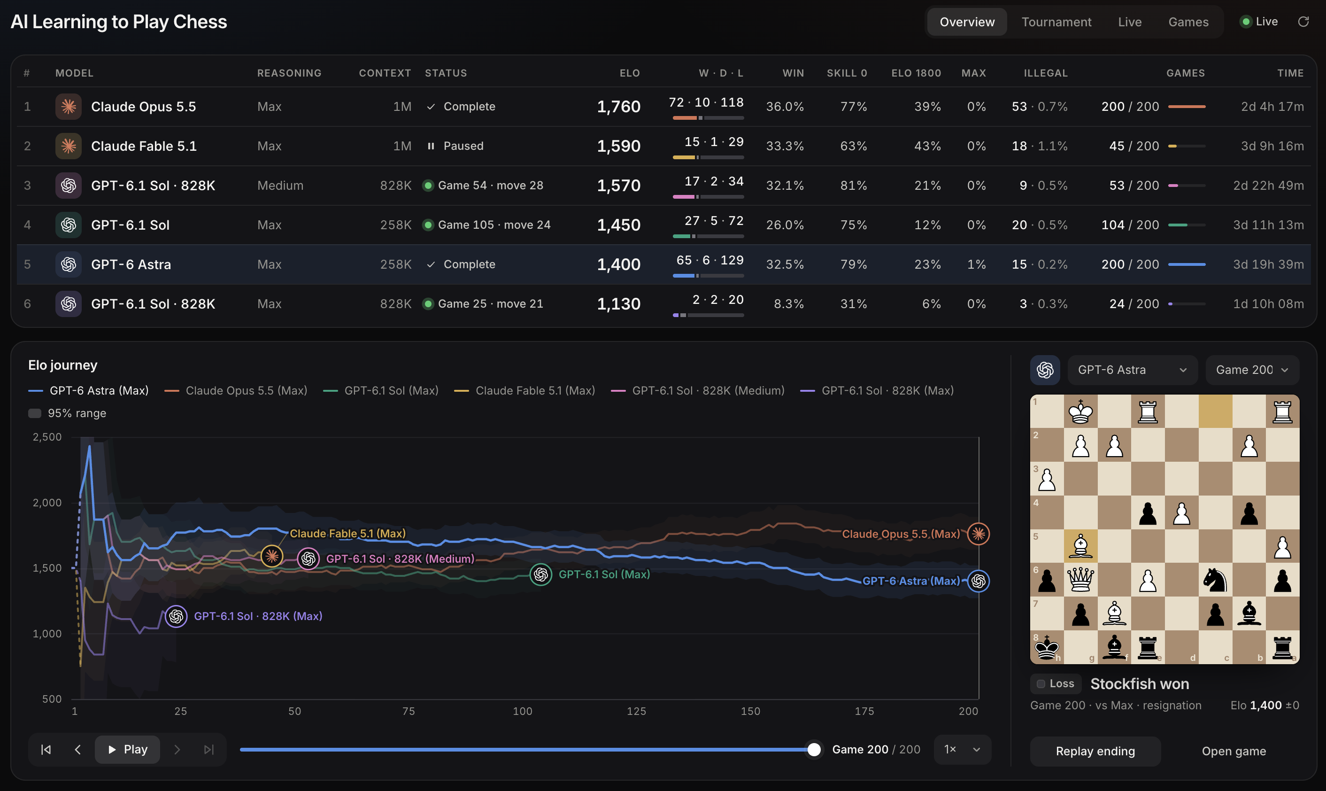The height and width of the screenshot is (791, 1326).
Task: Sort table by ELO column header
Action: [x=630, y=73]
